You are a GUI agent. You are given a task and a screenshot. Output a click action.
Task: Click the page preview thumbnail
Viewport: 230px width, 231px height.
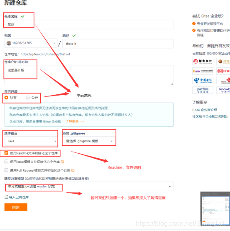pyautogui.click(x=215, y=209)
